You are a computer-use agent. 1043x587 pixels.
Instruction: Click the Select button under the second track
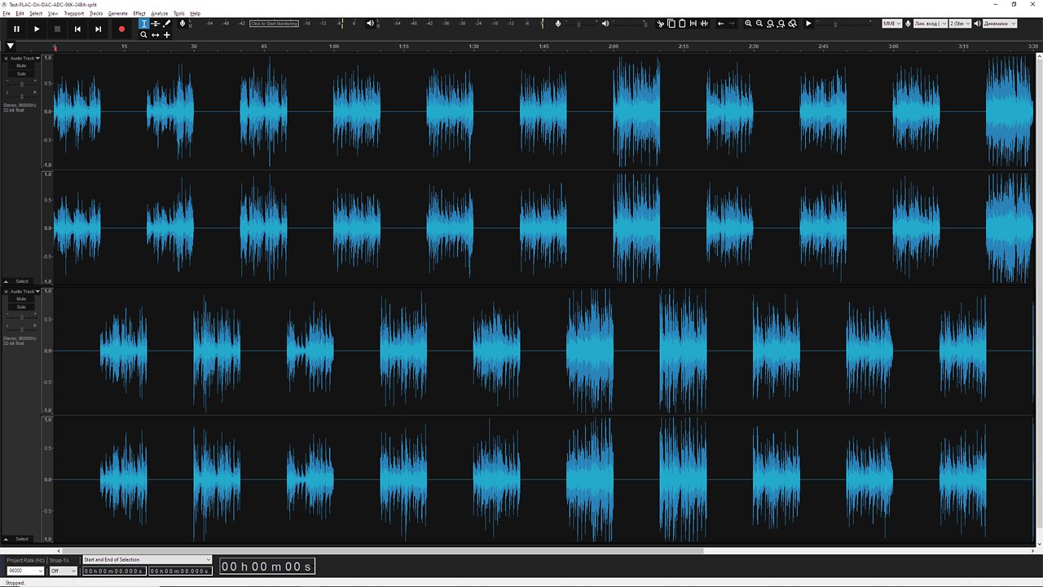(22, 539)
